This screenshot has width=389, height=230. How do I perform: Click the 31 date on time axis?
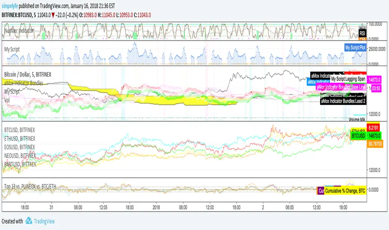point(51,207)
